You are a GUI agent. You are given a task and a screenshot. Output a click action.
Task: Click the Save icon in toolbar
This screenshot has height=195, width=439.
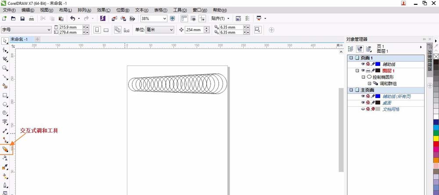22,18
